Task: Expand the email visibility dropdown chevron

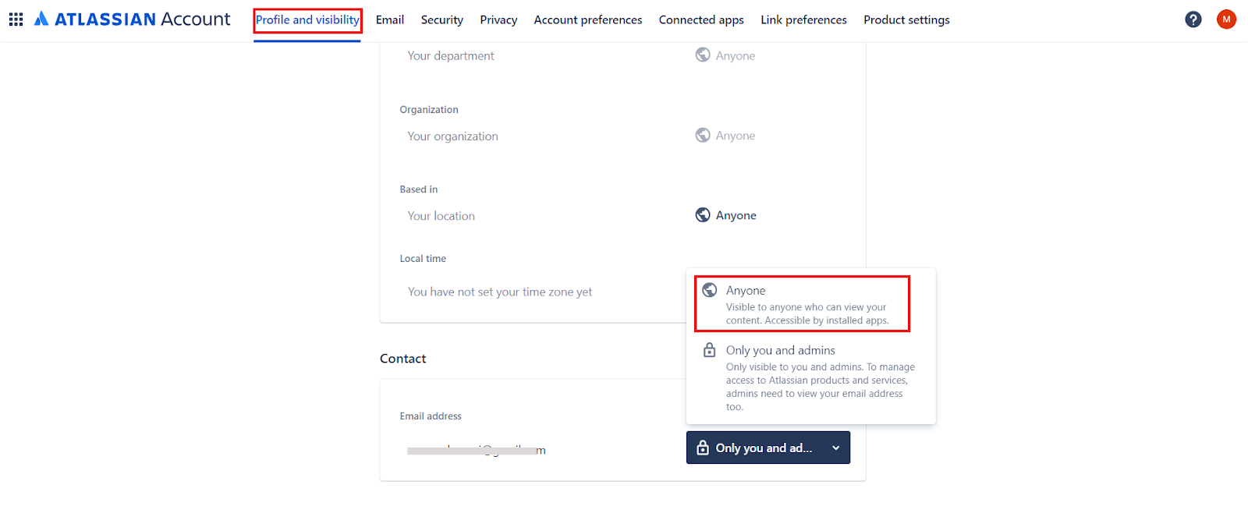Action: (836, 448)
